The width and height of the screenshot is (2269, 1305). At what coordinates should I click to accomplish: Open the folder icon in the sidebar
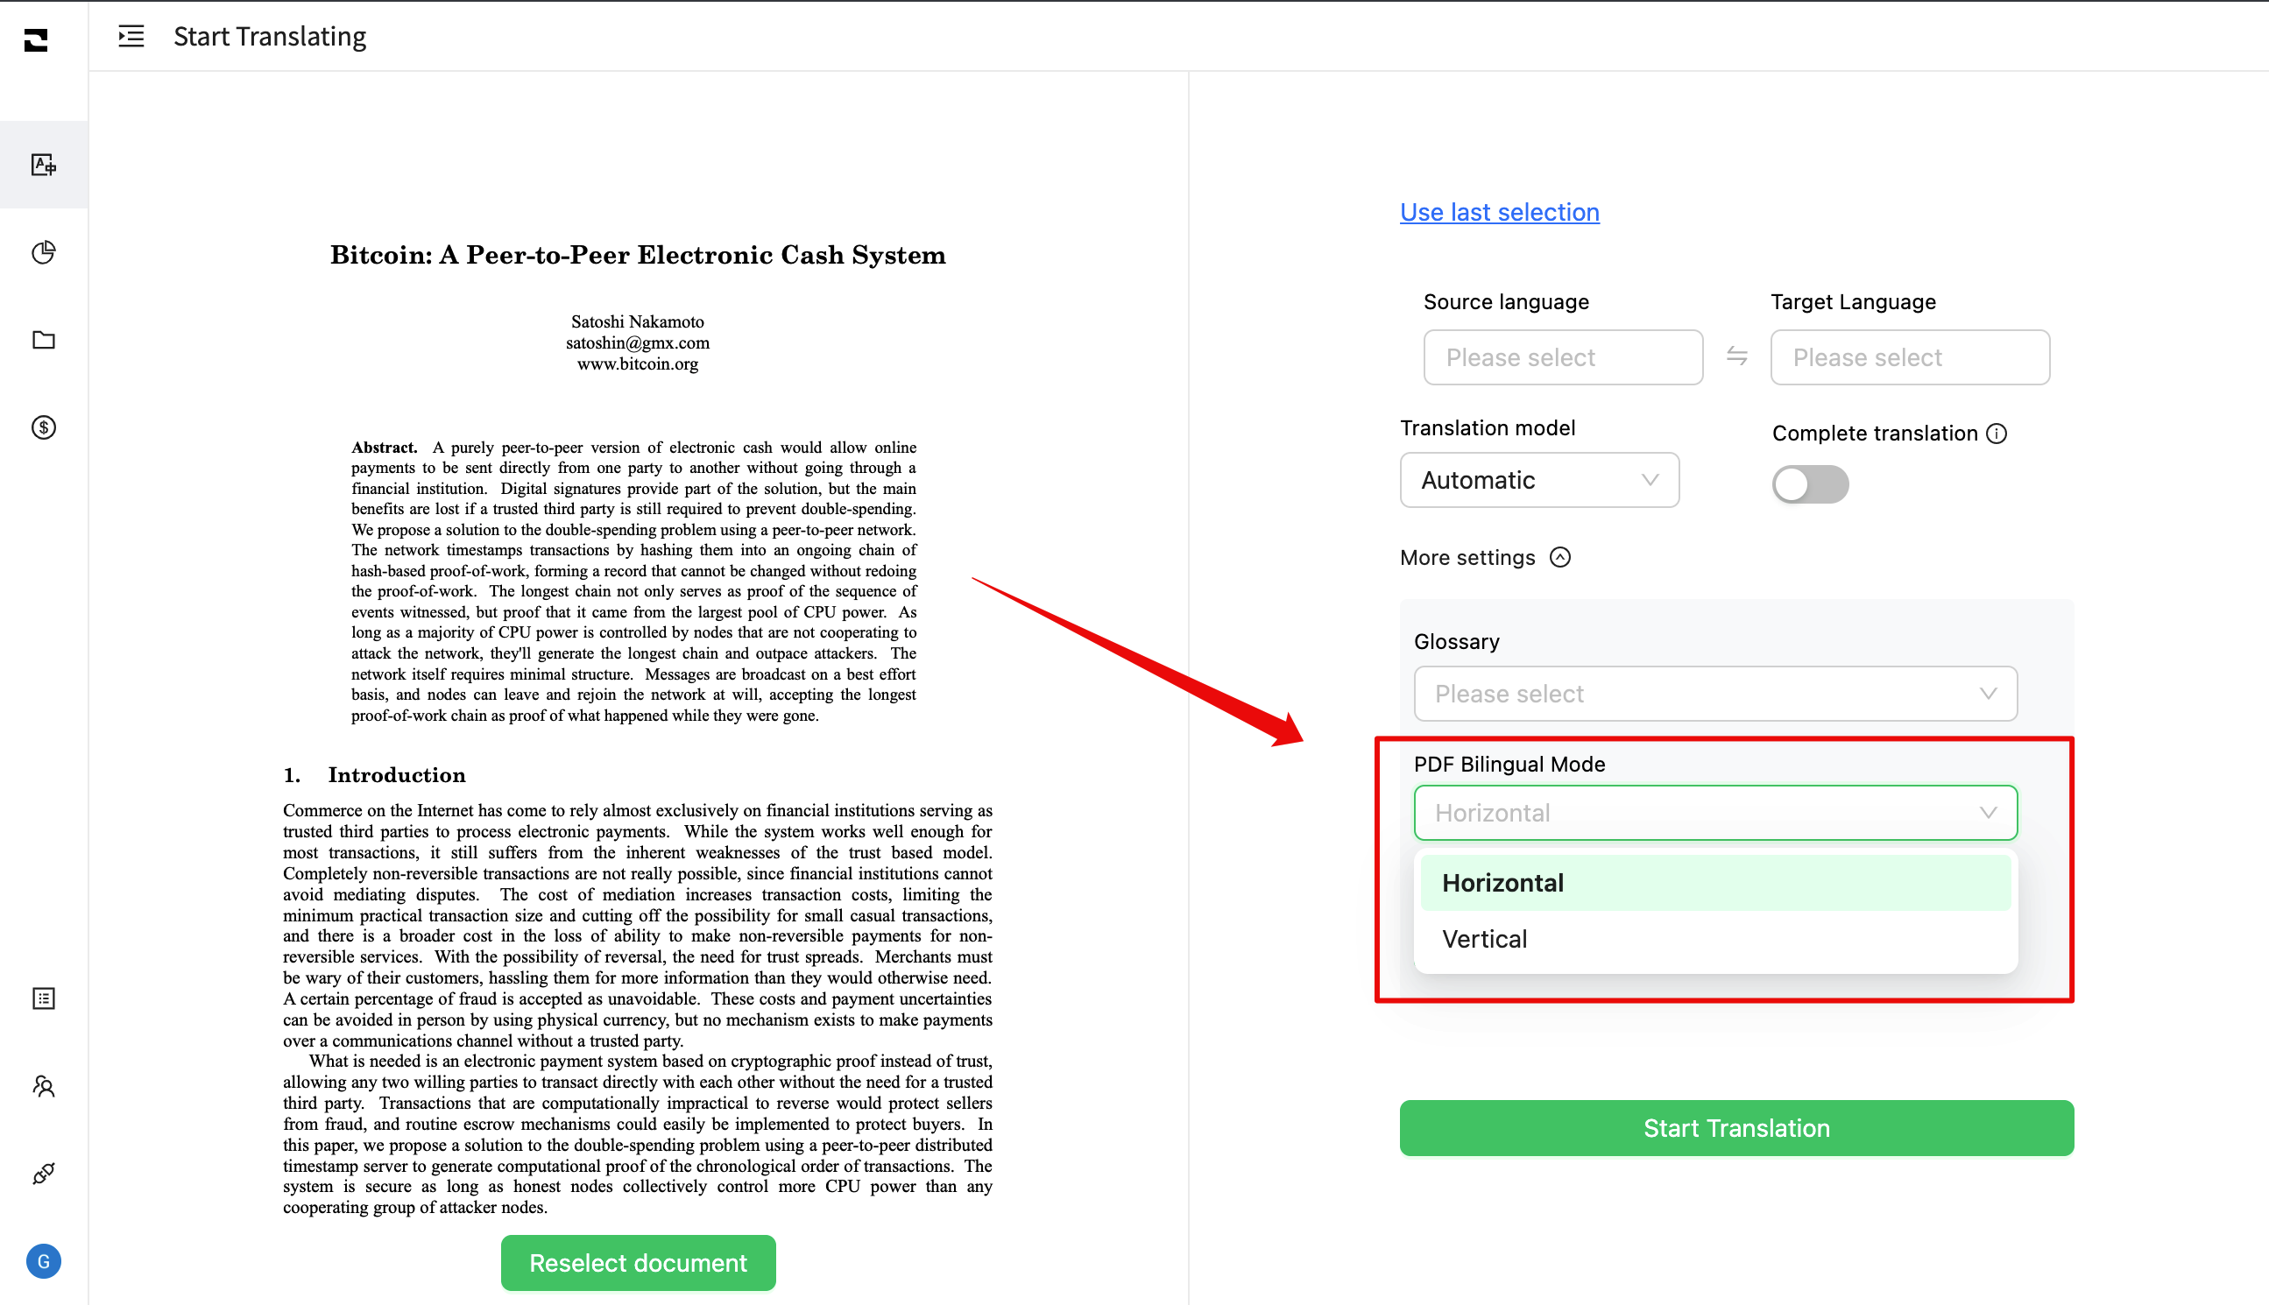tap(43, 340)
